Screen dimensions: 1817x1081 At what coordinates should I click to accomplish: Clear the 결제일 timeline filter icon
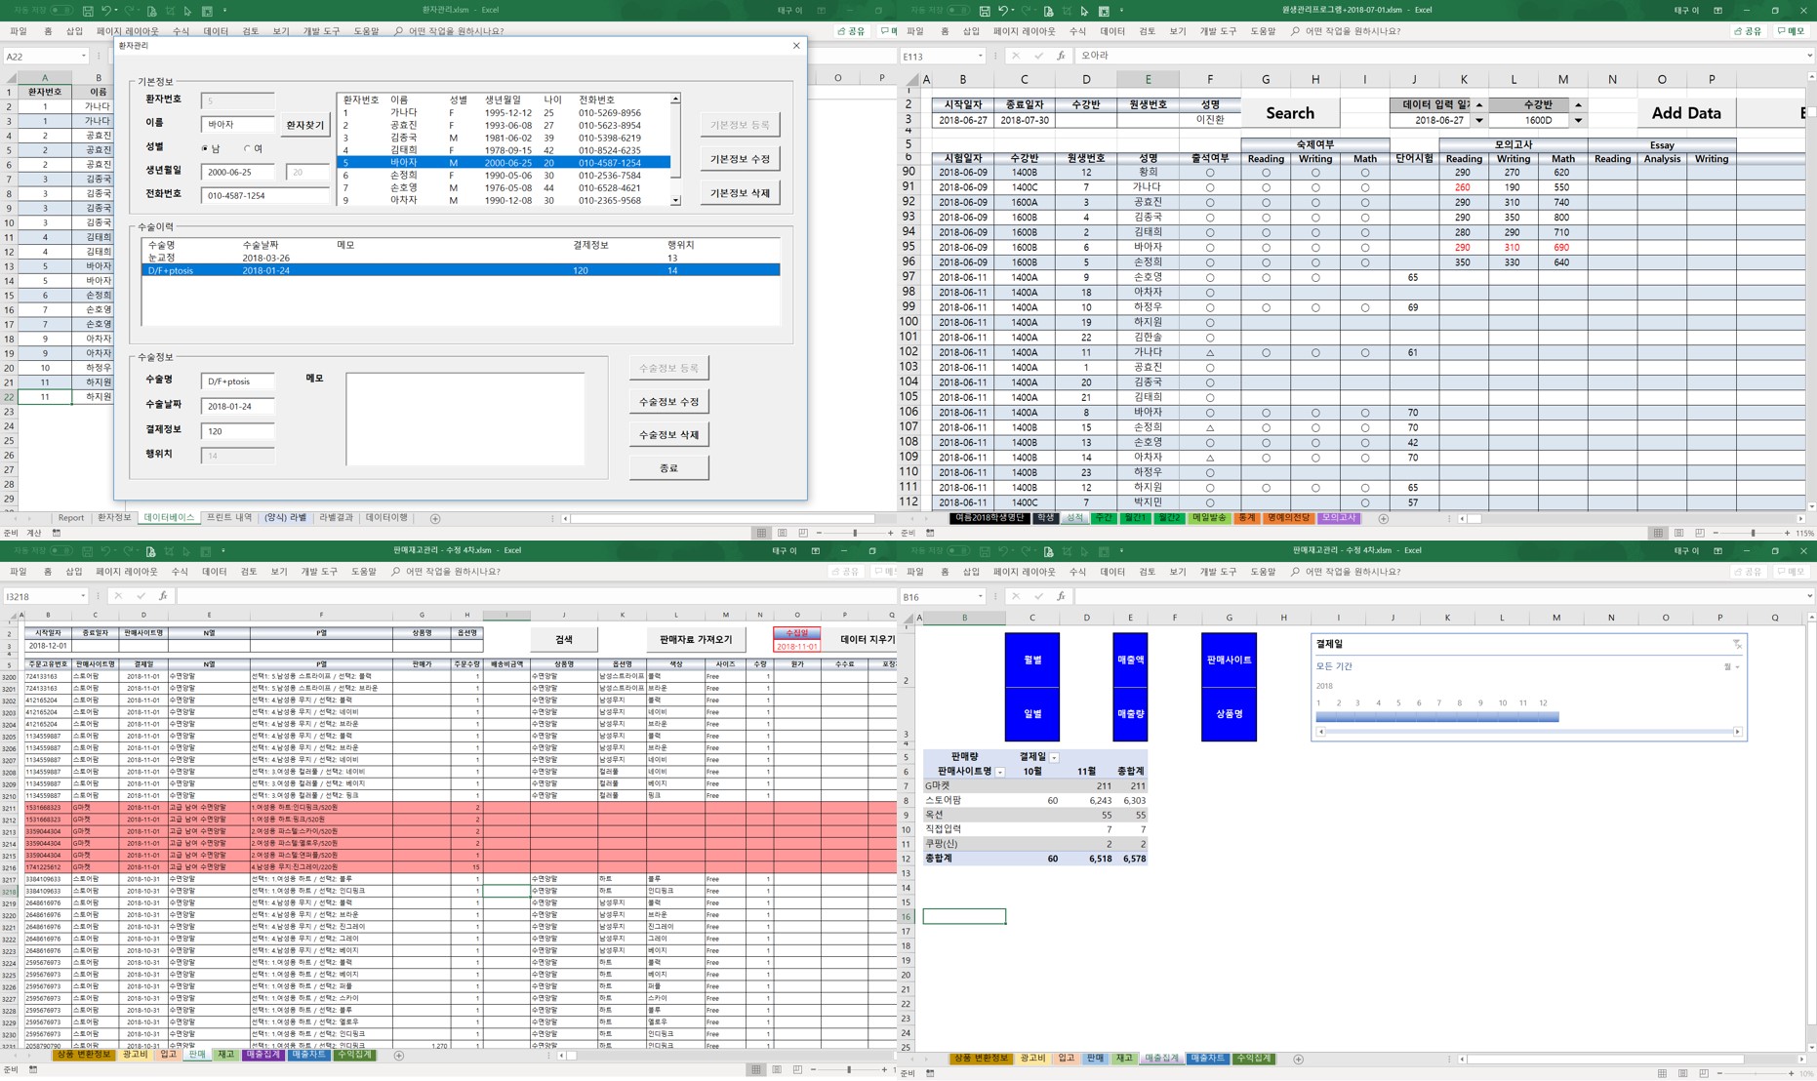(x=1736, y=644)
